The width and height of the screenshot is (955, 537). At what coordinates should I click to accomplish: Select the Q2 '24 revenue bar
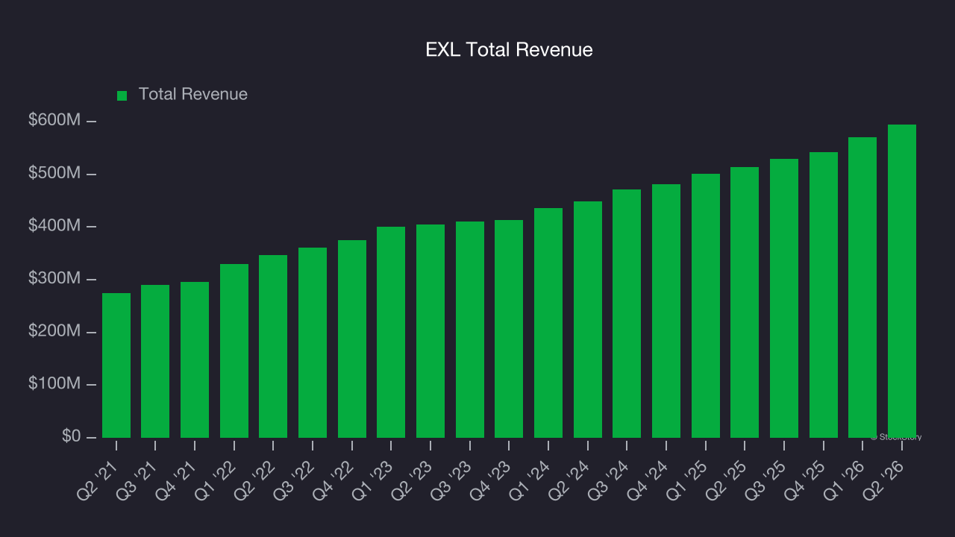(x=588, y=319)
